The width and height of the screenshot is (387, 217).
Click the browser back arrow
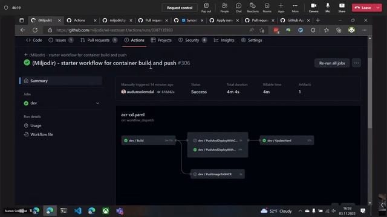(x=23, y=30)
